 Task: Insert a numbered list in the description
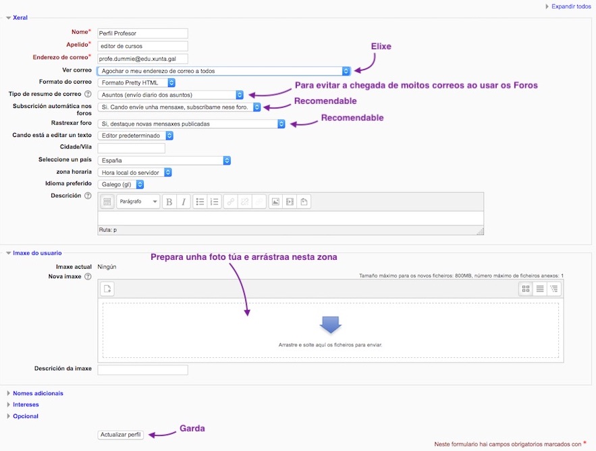coord(214,202)
